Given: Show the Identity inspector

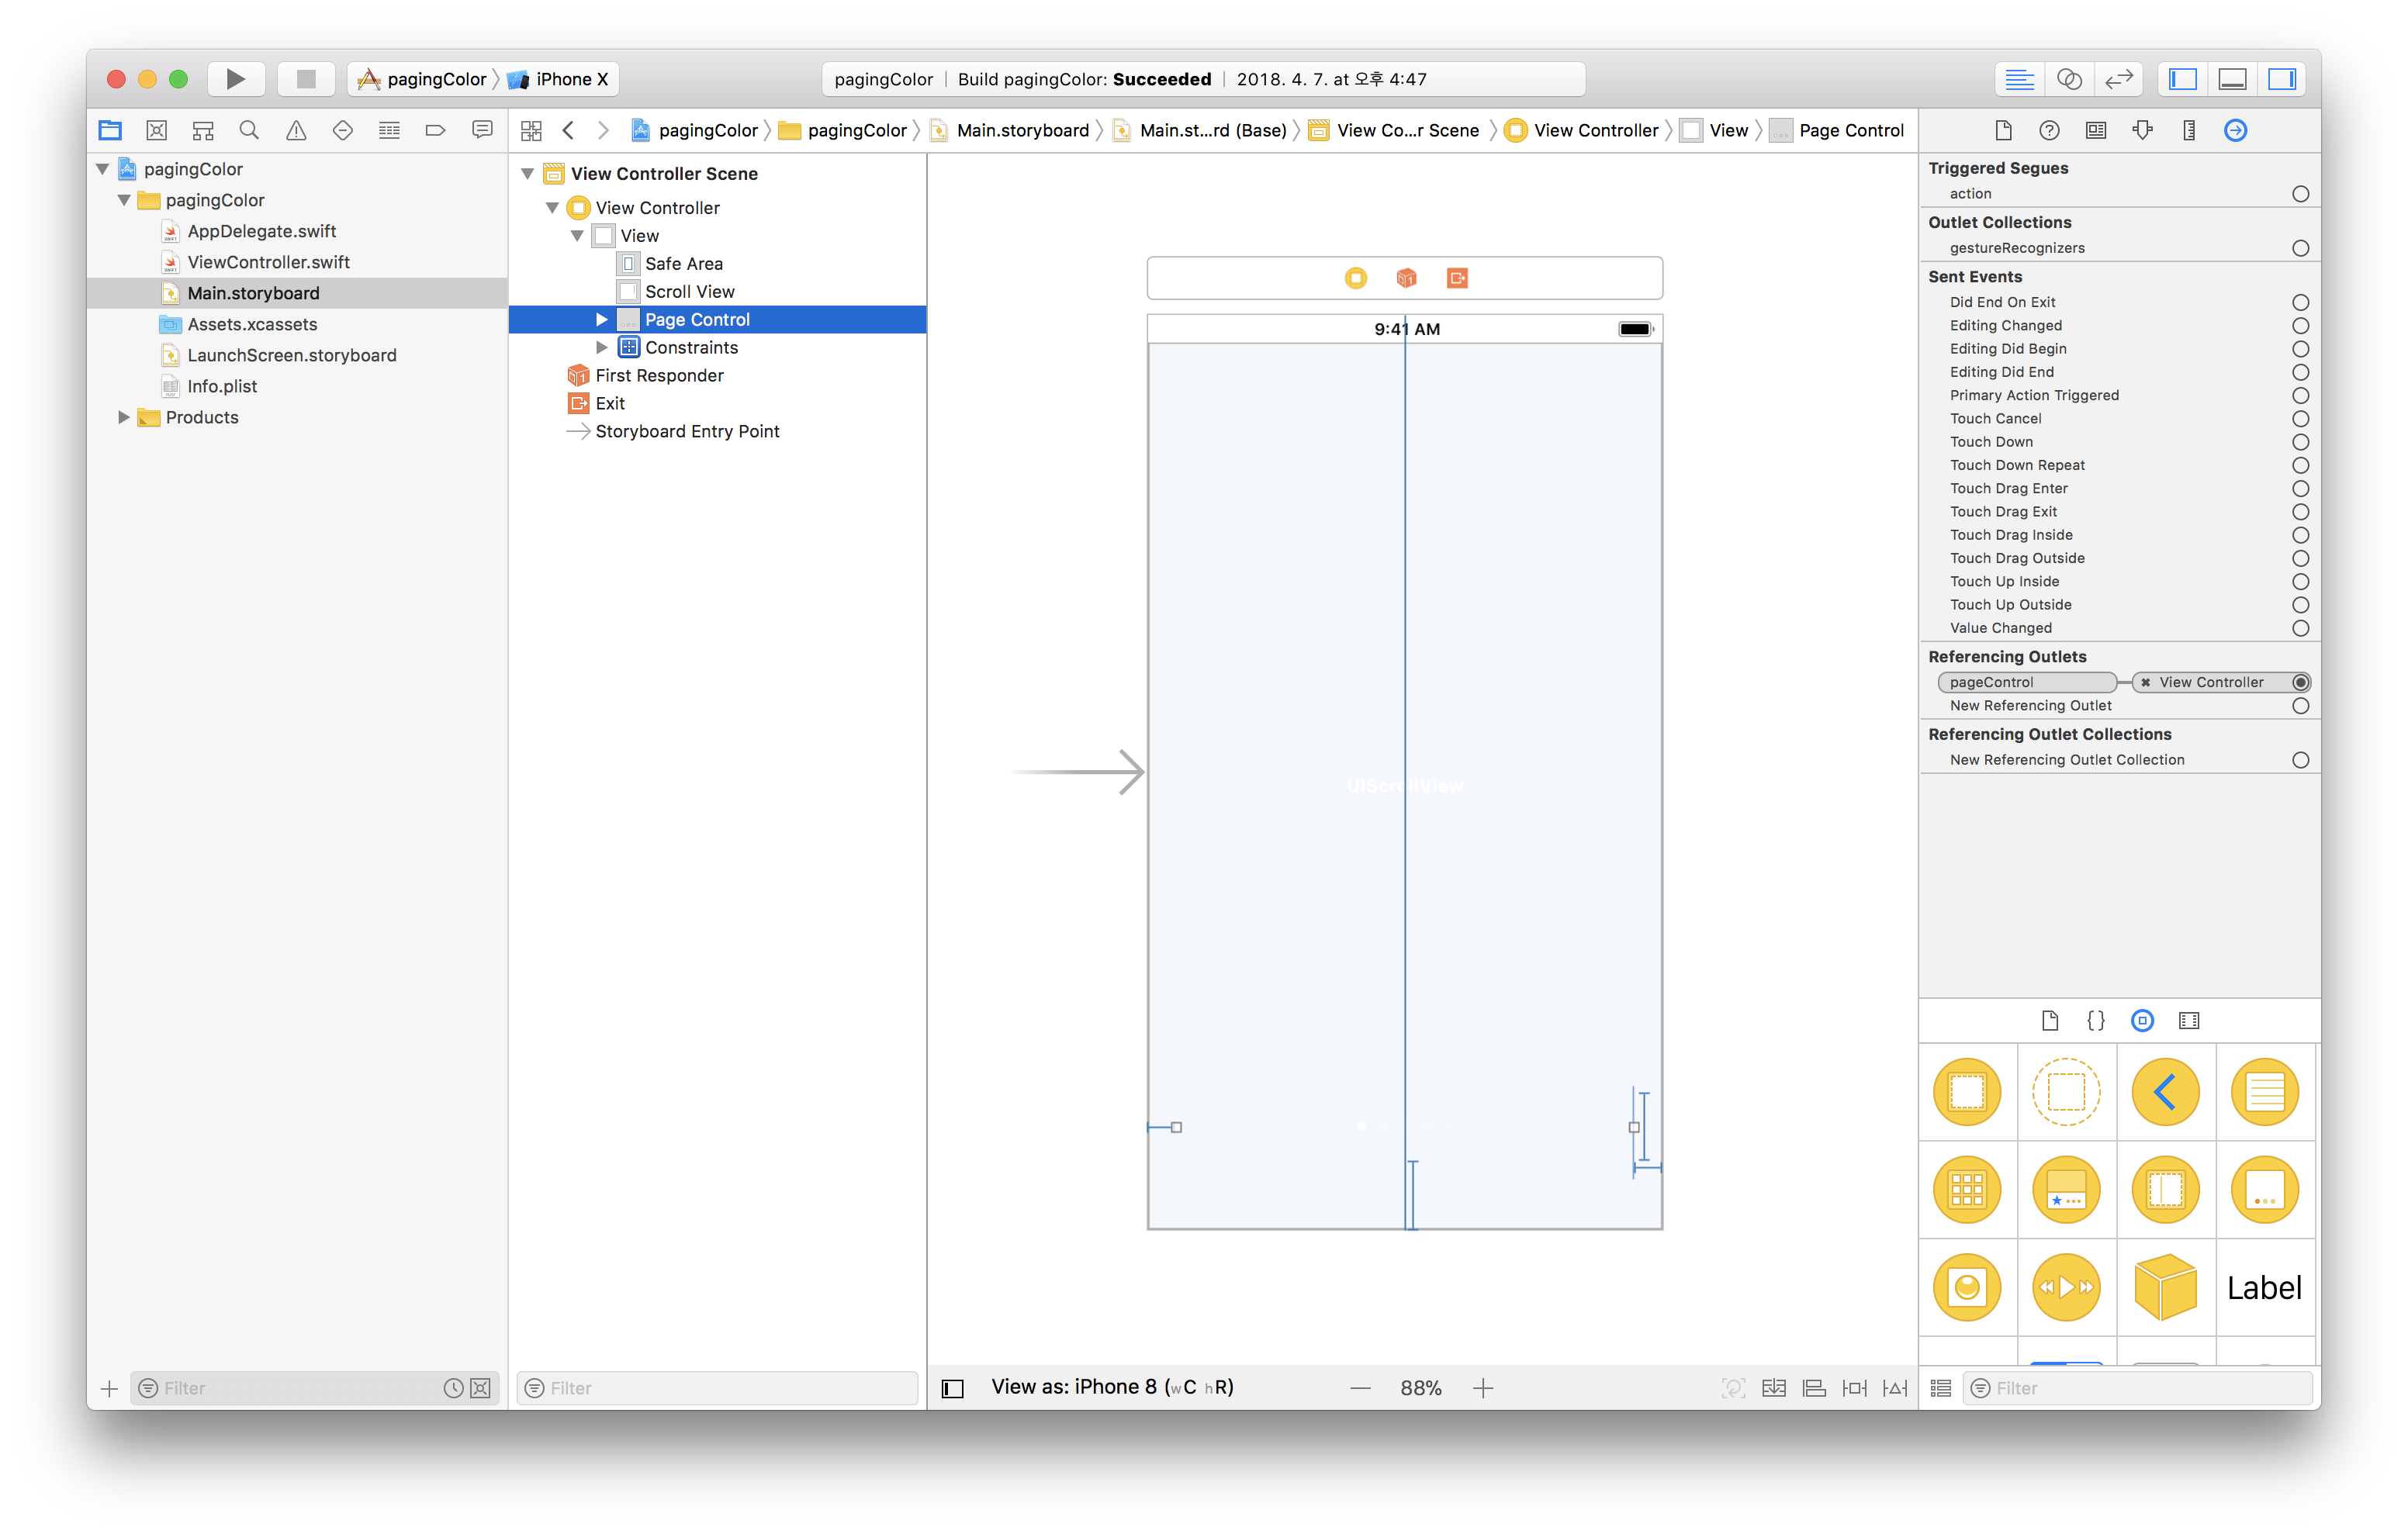Looking at the screenshot, I should coord(2096,130).
